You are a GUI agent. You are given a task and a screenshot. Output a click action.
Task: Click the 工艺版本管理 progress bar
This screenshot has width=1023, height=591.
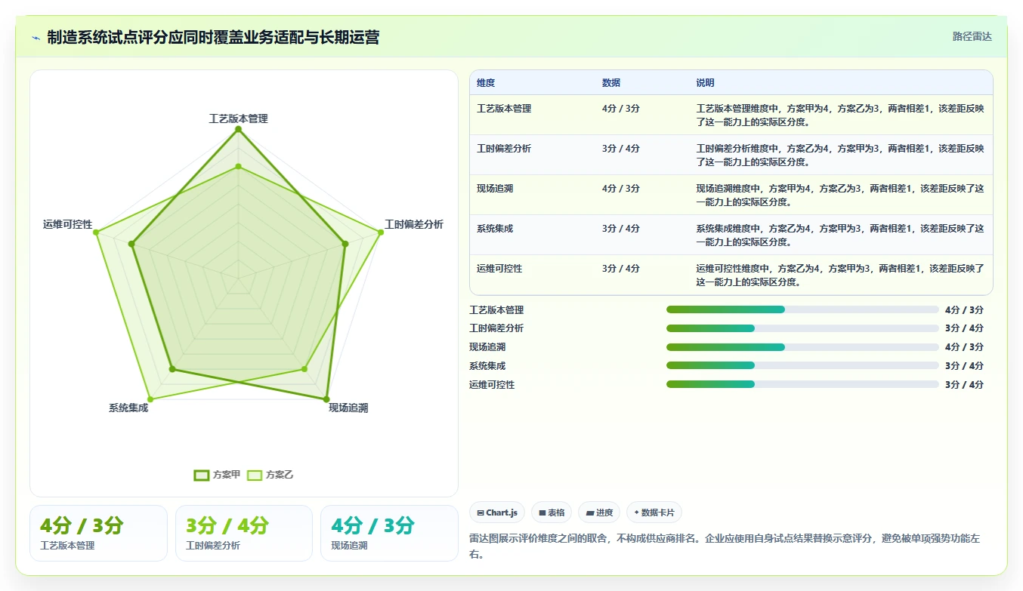pyautogui.click(x=802, y=309)
